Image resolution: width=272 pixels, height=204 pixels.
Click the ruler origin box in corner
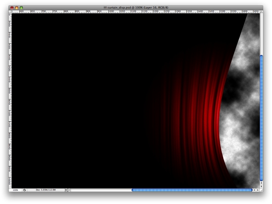point(10,12)
